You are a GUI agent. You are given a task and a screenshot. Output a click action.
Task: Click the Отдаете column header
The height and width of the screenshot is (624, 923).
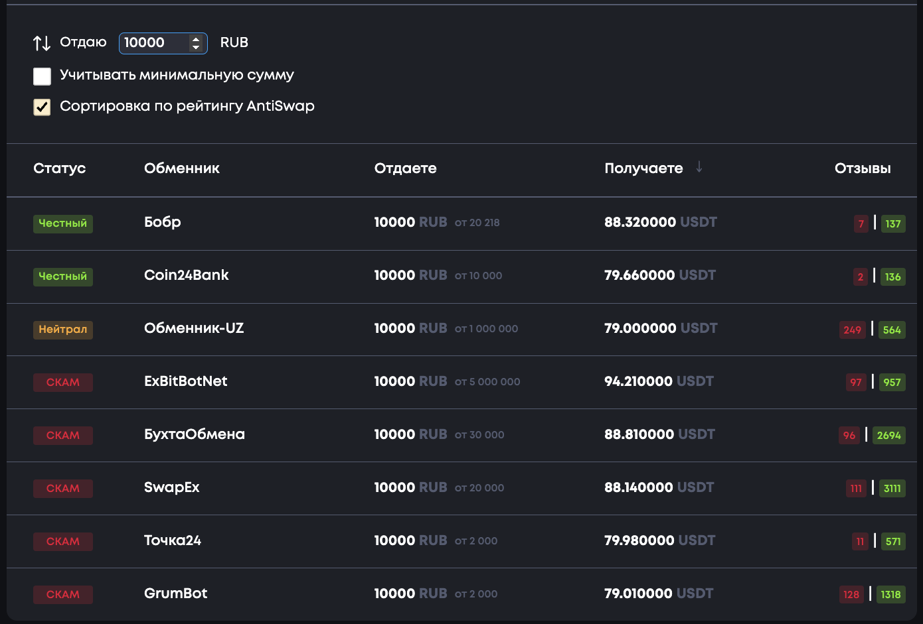click(x=406, y=168)
